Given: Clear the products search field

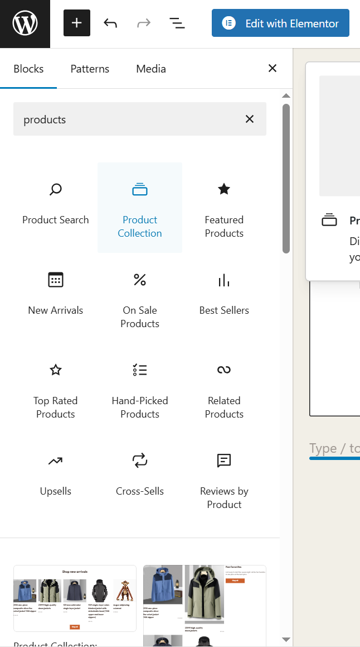Looking at the screenshot, I should pos(250,119).
